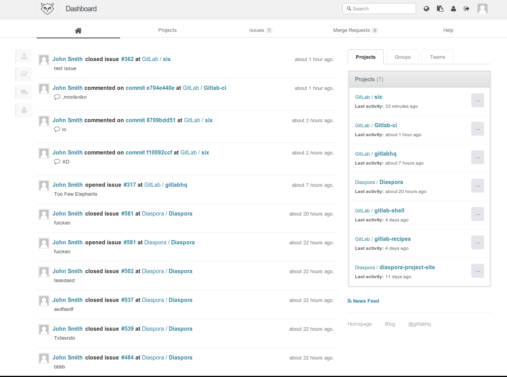Image resolution: width=507 pixels, height=377 pixels.
Task: Open GitLab / Gitlab-ci project in sidebar
Action: click(376, 125)
